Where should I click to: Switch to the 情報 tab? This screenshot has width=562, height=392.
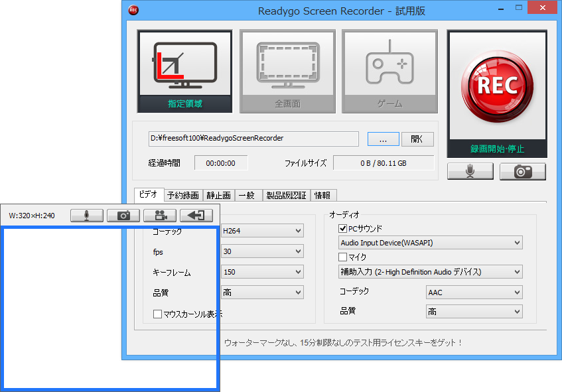[x=322, y=195]
